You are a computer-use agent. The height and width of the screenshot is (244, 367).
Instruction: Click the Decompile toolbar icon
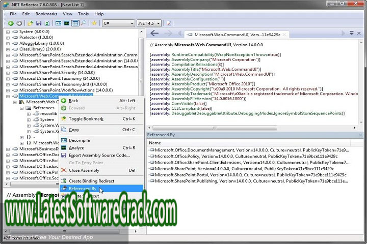pos(58,23)
